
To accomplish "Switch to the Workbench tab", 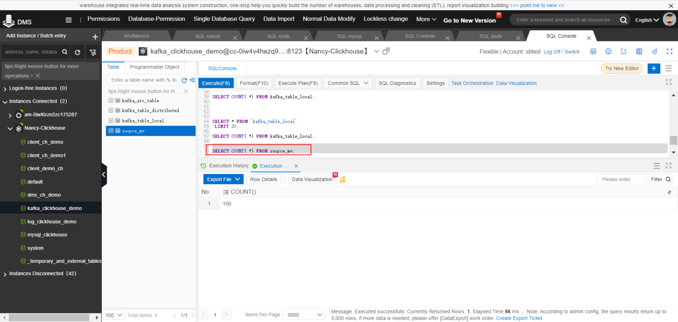I will (137, 36).
